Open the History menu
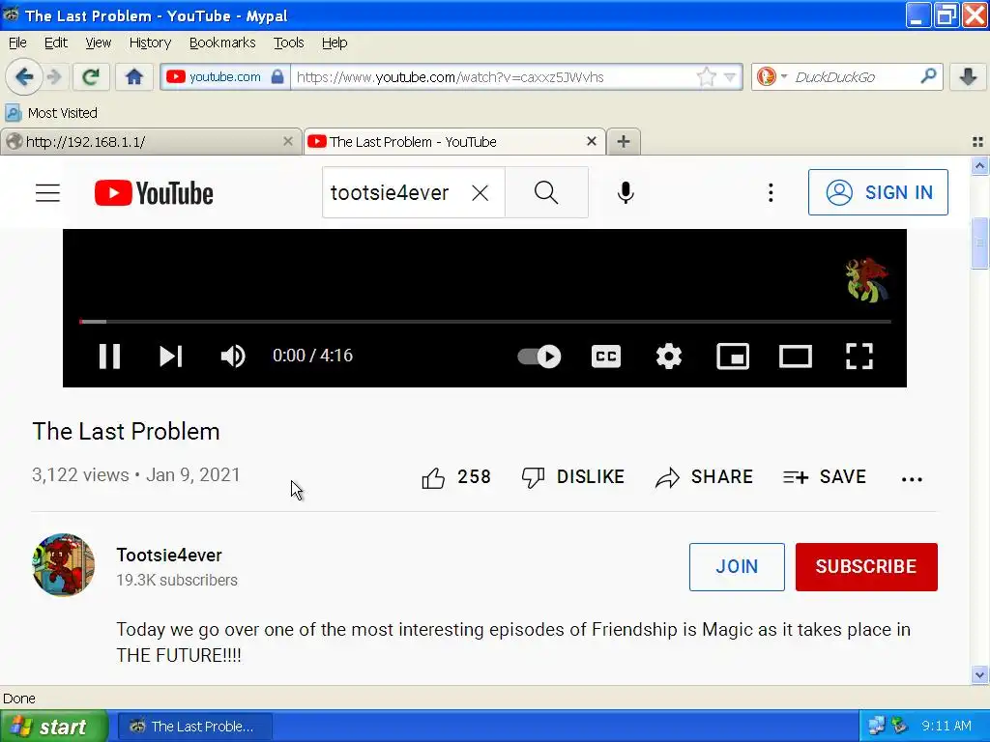990x742 pixels. [x=150, y=43]
